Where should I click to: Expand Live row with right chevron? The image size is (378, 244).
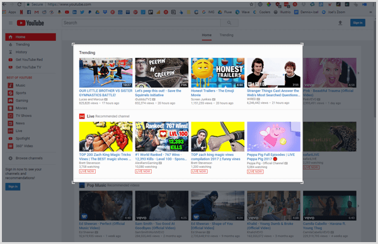tap(358, 140)
